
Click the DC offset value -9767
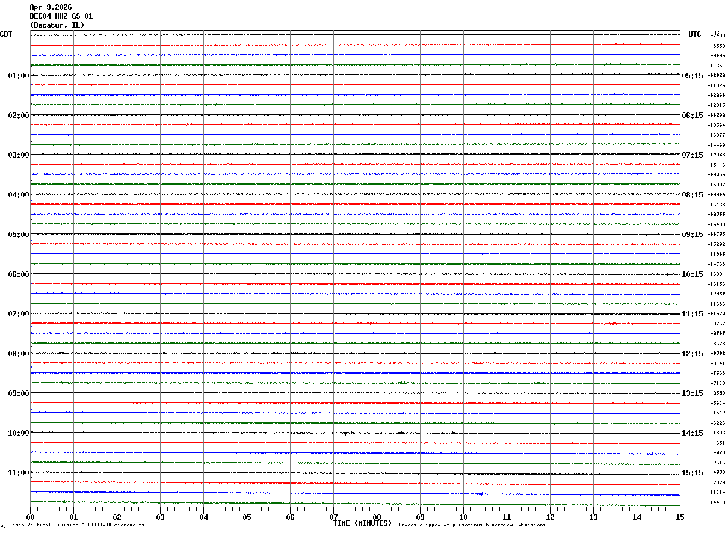(717, 324)
